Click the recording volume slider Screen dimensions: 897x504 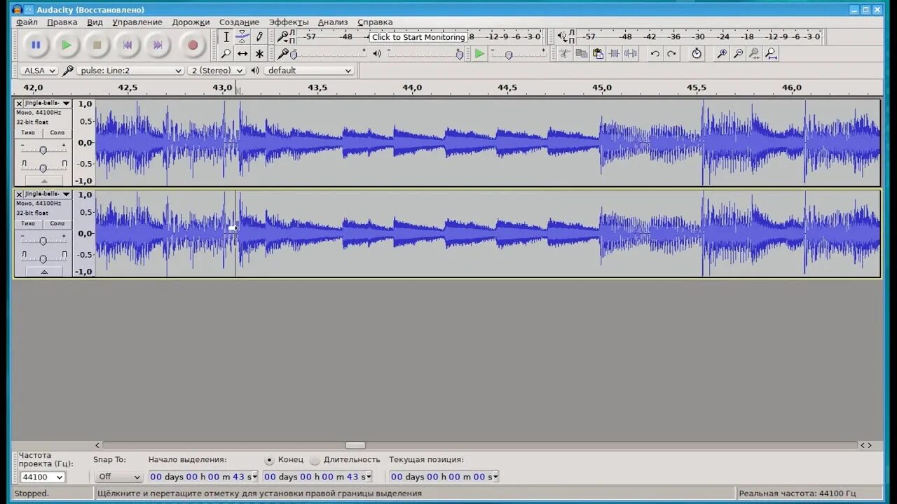pos(328,54)
